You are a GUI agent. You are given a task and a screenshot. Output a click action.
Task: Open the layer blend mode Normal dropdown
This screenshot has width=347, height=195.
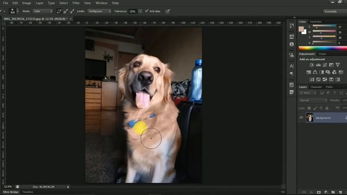pyautogui.click(x=313, y=100)
